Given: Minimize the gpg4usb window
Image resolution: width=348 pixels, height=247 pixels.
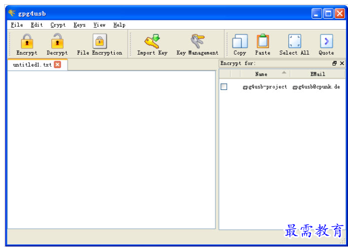Looking at the screenshot, I should pos(317,14).
